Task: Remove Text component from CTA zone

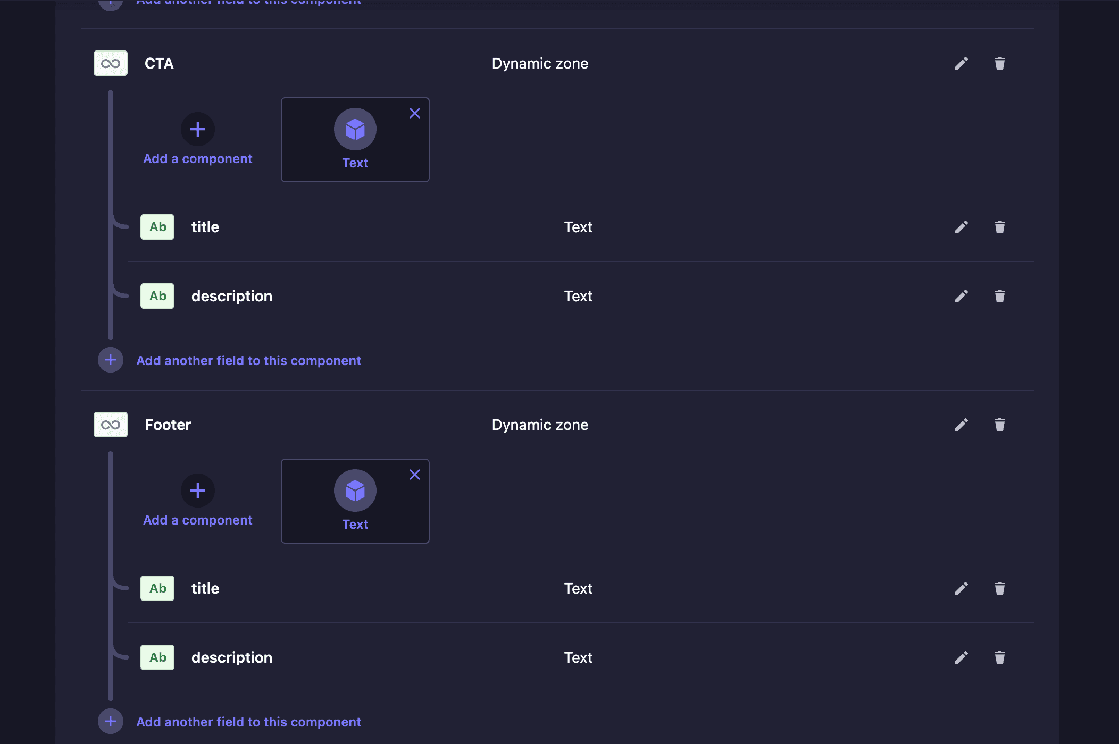Action: [415, 113]
